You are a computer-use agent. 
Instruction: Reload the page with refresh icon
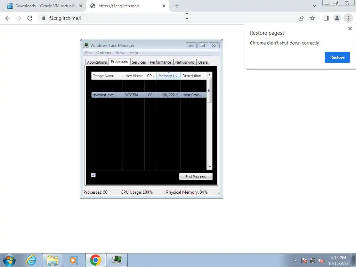pos(30,18)
